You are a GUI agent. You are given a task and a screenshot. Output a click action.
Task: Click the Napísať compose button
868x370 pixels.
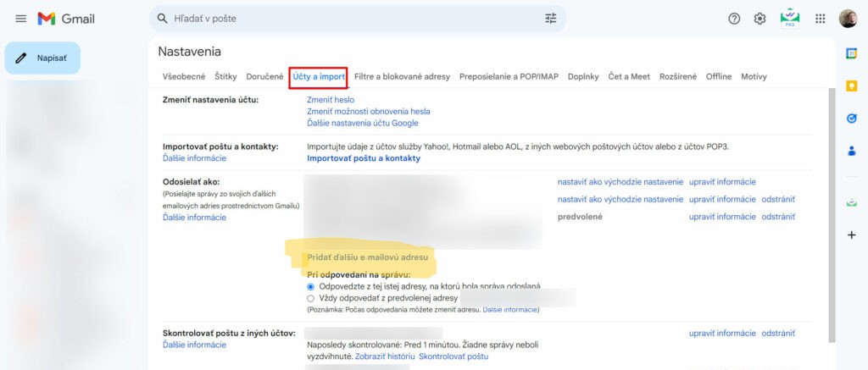42,58
